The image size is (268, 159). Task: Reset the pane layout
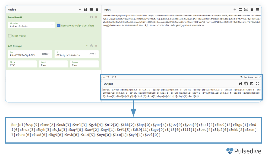pyautogui.click(x=257, y=9)
